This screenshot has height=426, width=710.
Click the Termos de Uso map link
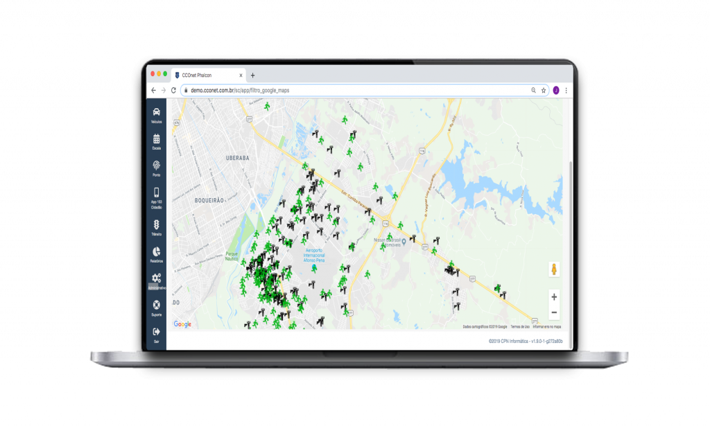[x=520, y=326]
